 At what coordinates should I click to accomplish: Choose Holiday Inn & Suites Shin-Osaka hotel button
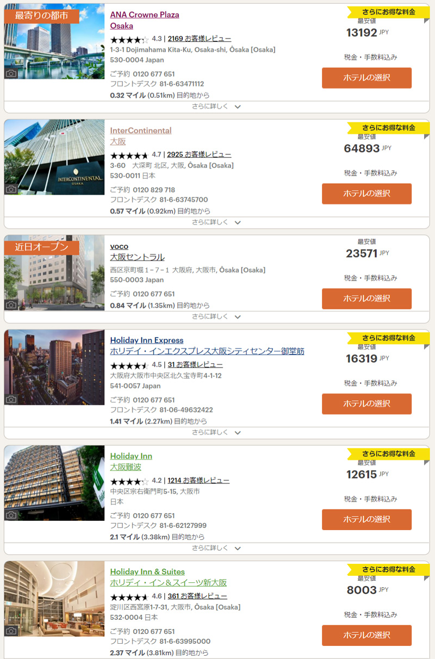coord(366,635)
